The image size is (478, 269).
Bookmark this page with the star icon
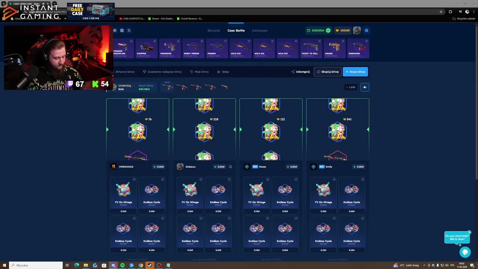pyautogui.click(x=441, y=12)
